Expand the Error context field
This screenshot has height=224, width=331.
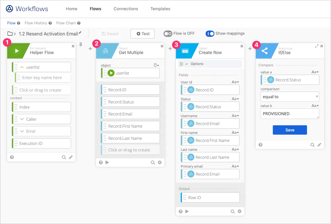pyautogui.click(x=22, y=131)
